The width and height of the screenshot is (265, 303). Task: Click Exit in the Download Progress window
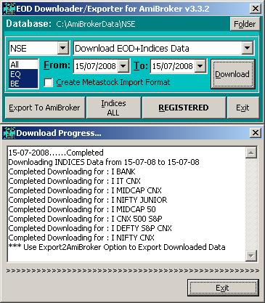223,288
